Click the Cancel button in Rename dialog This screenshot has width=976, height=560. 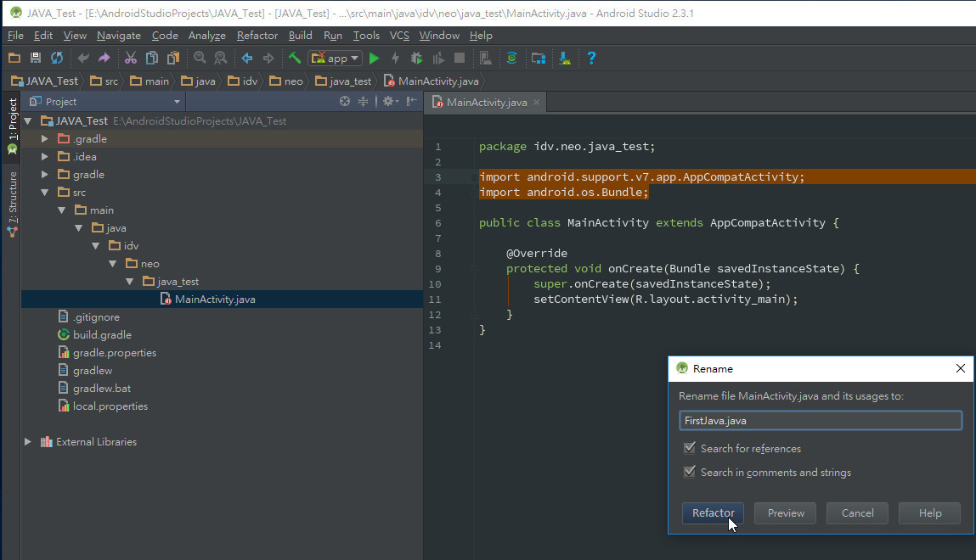(857, 512)
